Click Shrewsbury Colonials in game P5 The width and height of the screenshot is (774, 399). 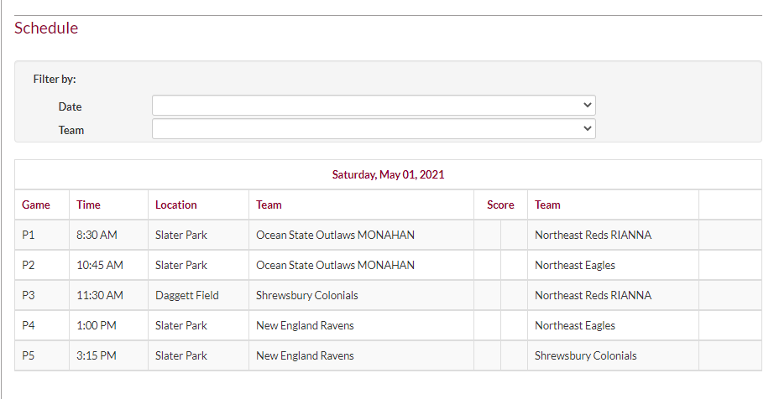586,356
